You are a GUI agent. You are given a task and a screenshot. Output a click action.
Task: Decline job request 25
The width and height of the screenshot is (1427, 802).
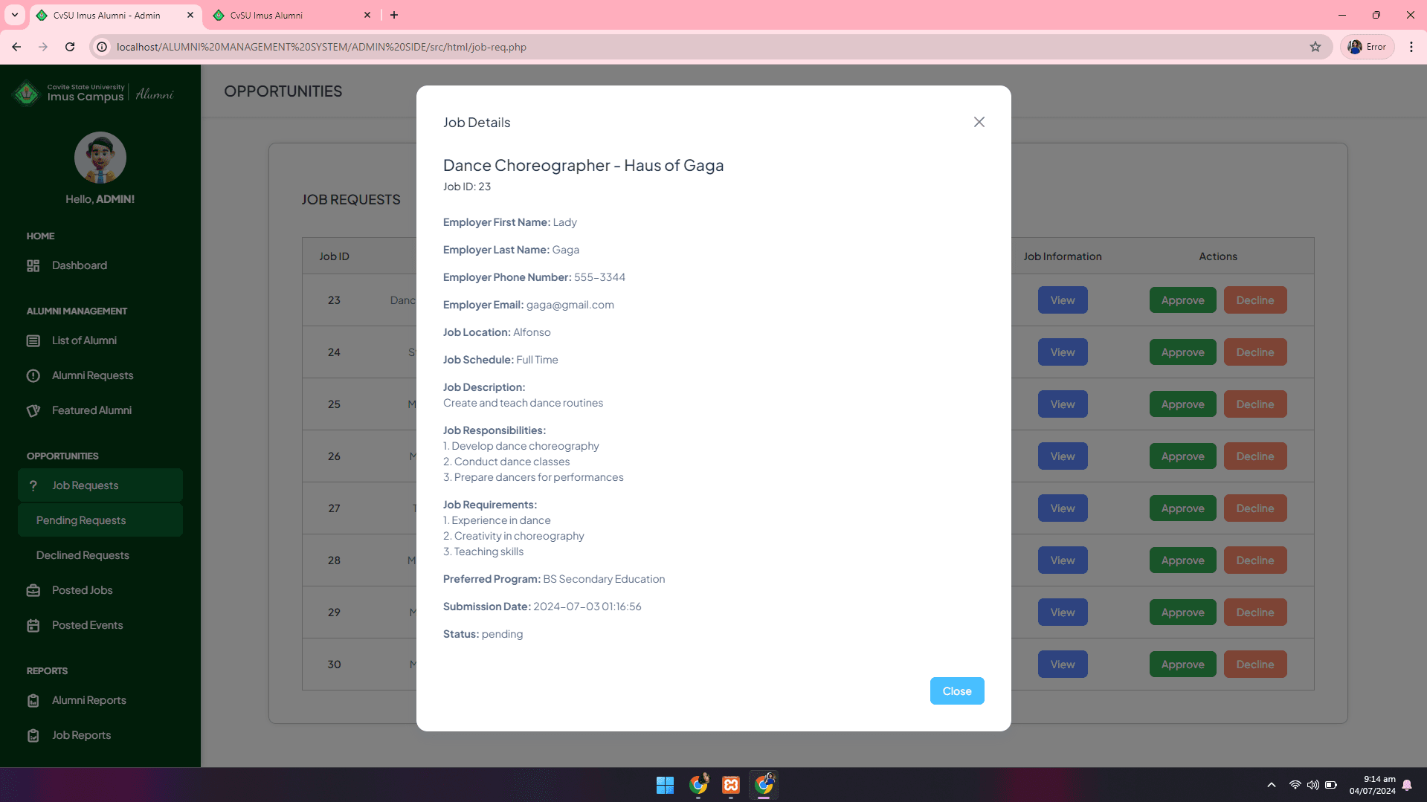tap(1254, 404)
